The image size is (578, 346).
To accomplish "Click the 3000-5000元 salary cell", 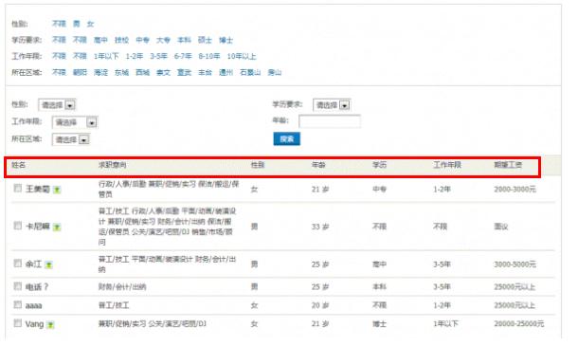I will [515, 264].
